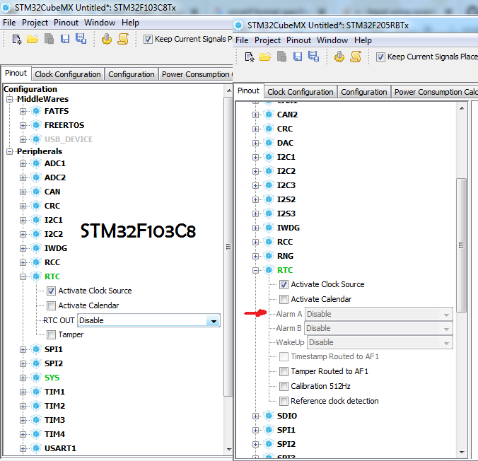Select I2S2 peripheral label
This screenshot has width=478, height=461.
coord(286,199)
